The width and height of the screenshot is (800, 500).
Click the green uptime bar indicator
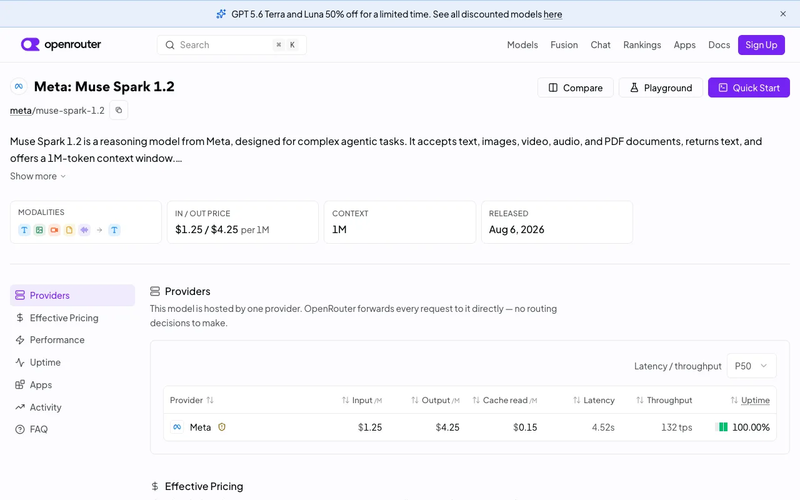tap(721, 427)
